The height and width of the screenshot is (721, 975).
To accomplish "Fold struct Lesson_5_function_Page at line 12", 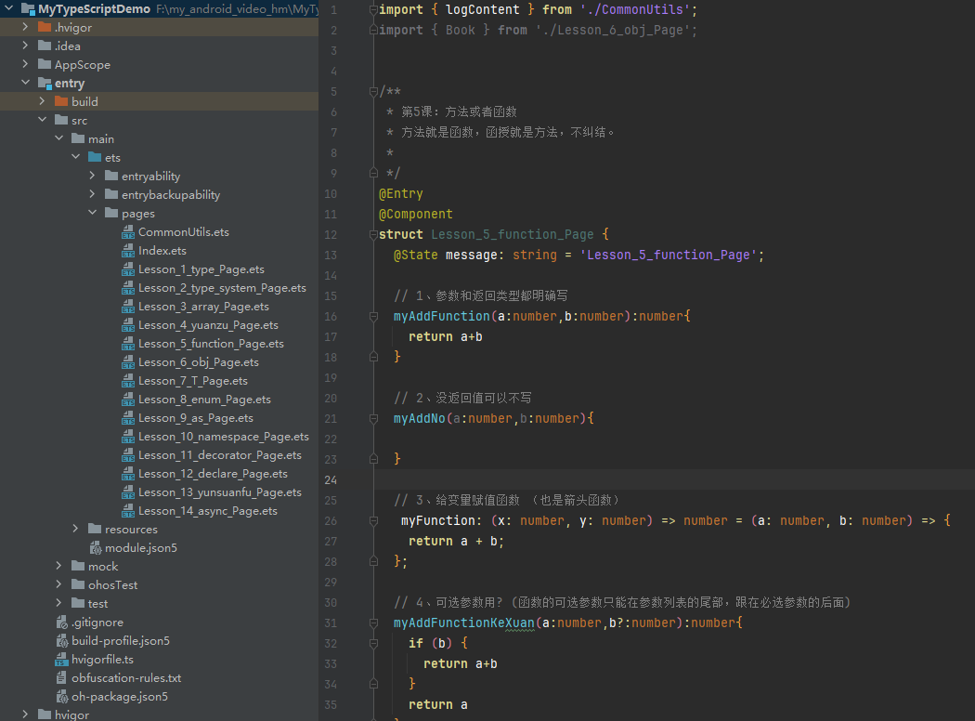I will coord(373,234).
